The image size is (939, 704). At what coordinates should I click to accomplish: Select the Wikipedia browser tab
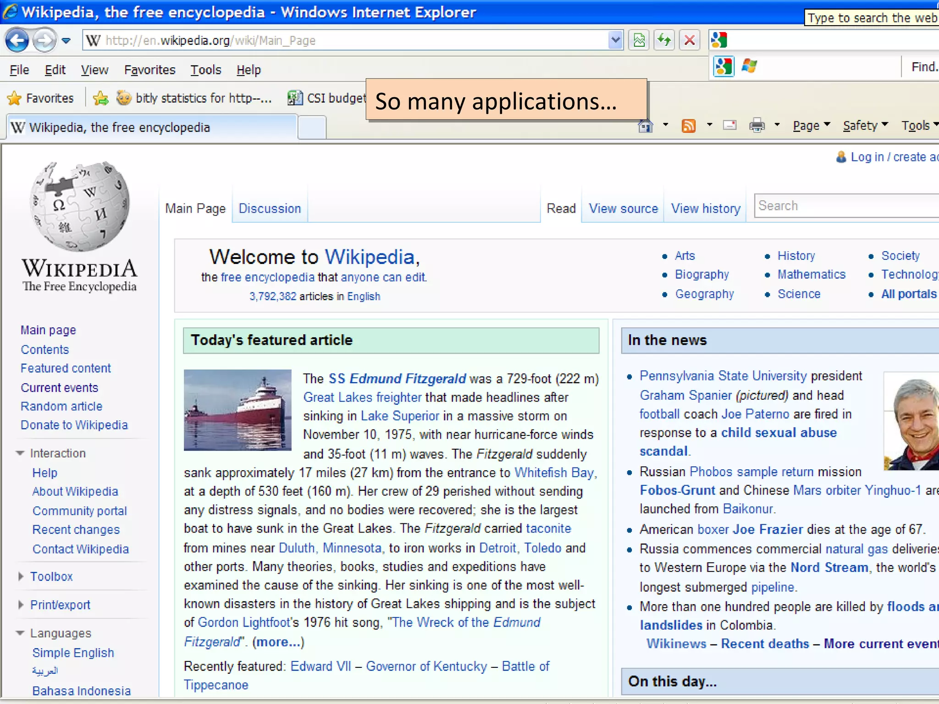[151, 127]
